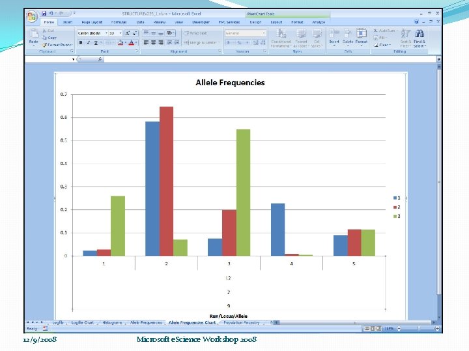The height and width of the screenshot is (351, 469).
Task: Align text right in Alignment group
Action: [x=161, y=43]
